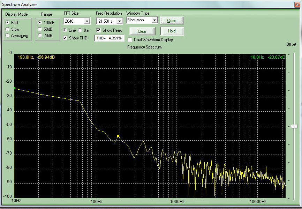Switch spectrum view to Bar
This screenshot has width=302, height=209.
point(80,30)
